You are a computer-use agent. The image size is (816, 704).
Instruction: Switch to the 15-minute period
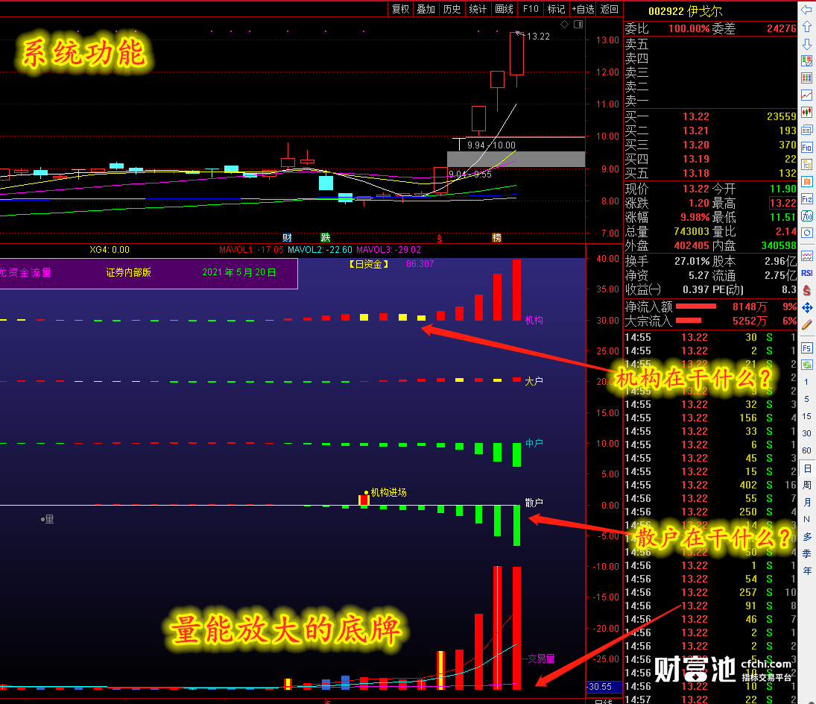[806, 416]
